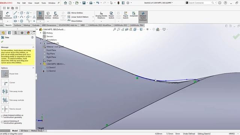
Task: Open the DisplayManager tab icon
Action: tap(28, 33)
